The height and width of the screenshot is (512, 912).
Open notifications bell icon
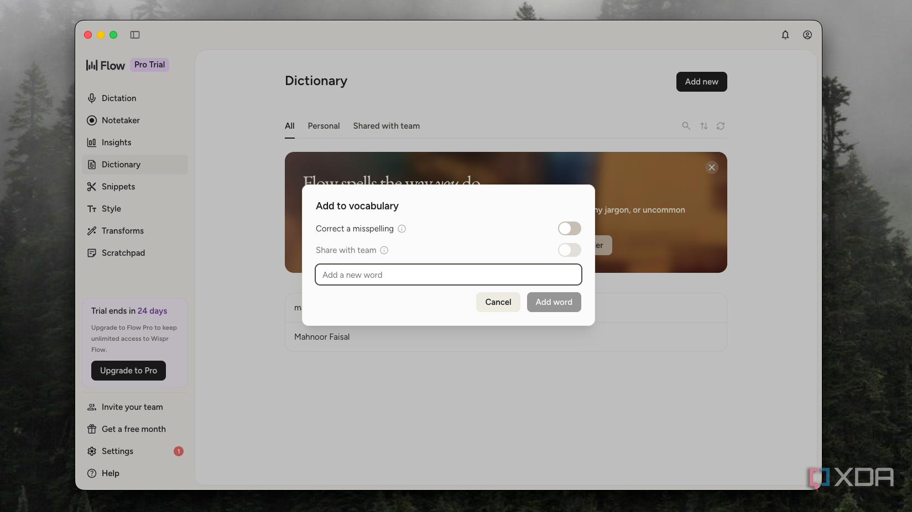(785, 35)
